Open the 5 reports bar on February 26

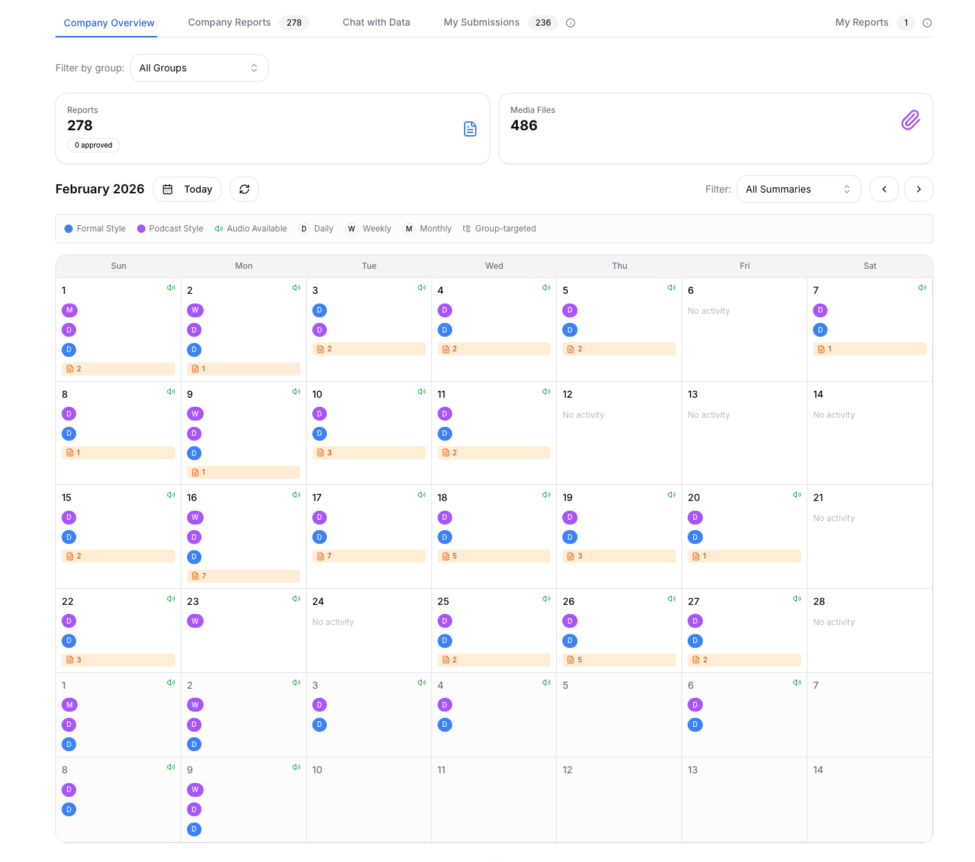coord(619,660)
